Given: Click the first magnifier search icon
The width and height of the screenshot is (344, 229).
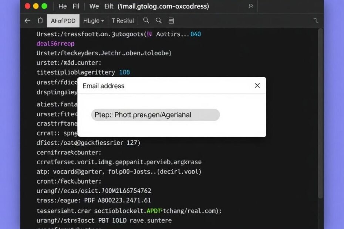Looking at the screenshot, I should point(146,21).
